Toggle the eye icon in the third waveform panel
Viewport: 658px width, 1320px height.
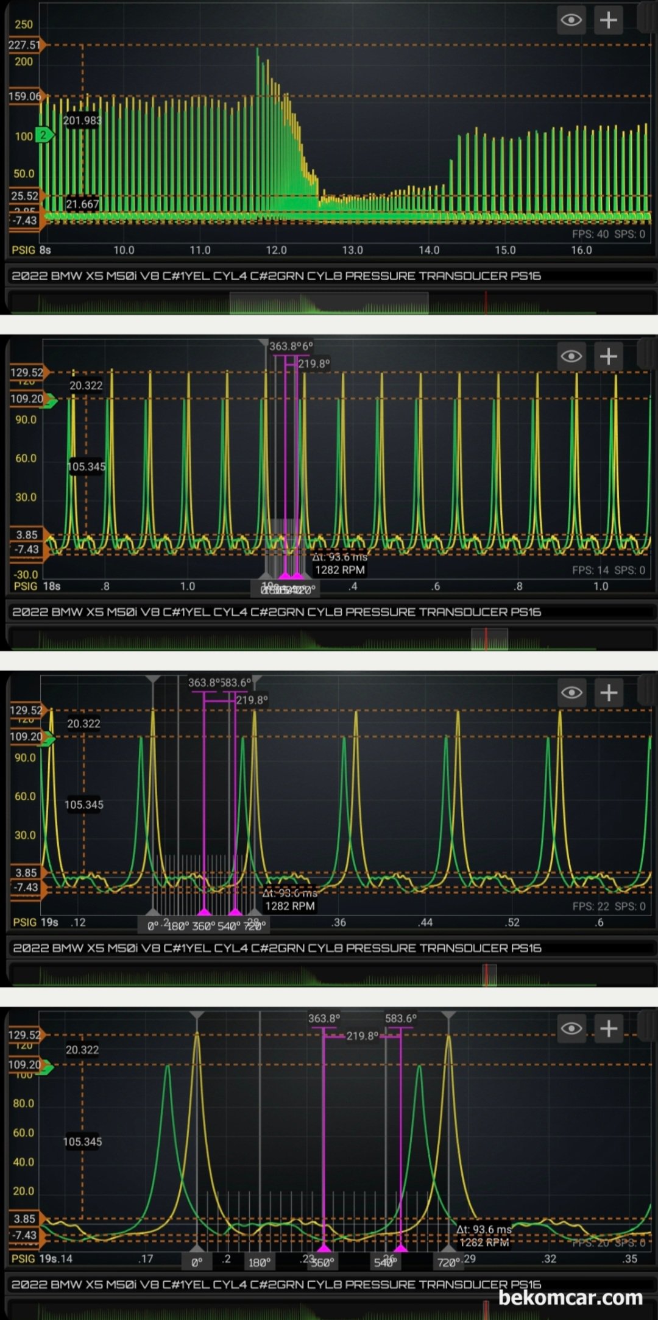[x=571, y=692]
